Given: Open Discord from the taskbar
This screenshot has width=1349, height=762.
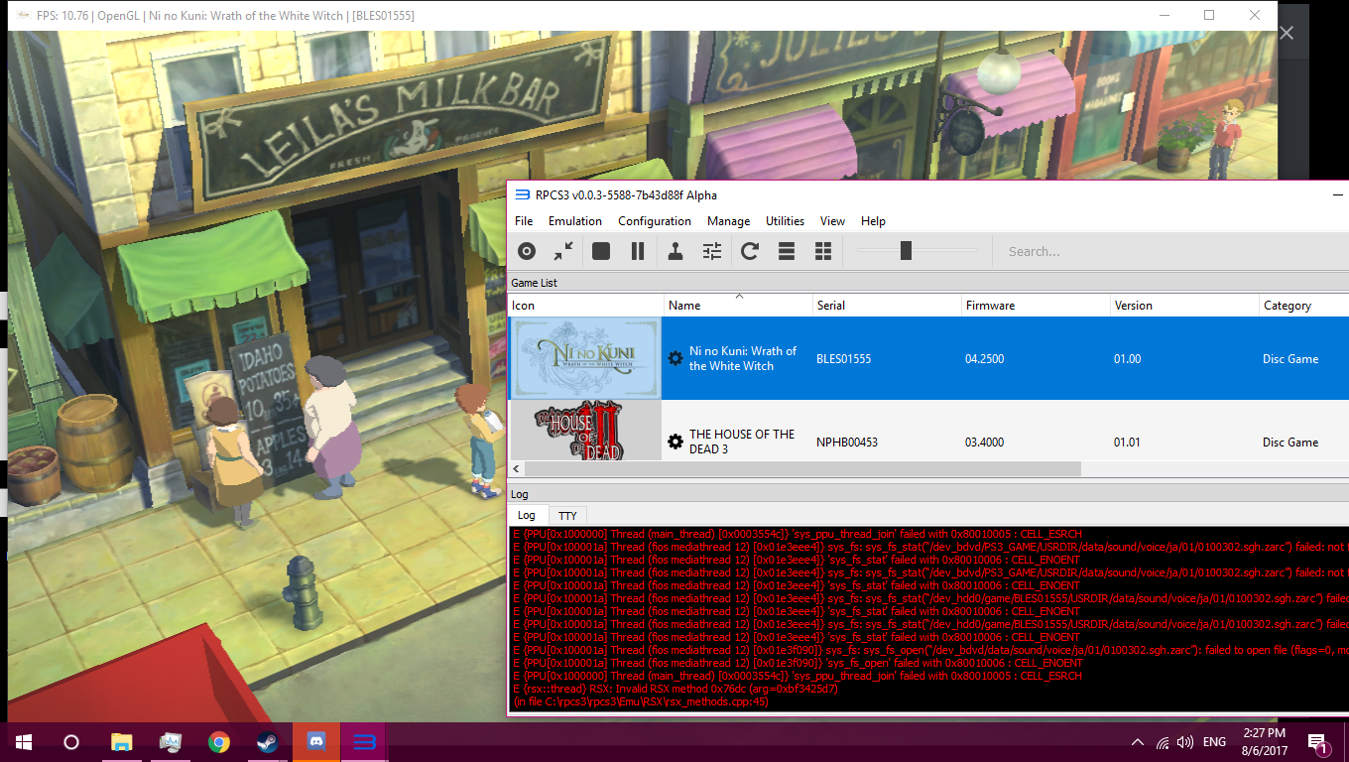Looking at the screenshot, I should (x=316, y=742).
